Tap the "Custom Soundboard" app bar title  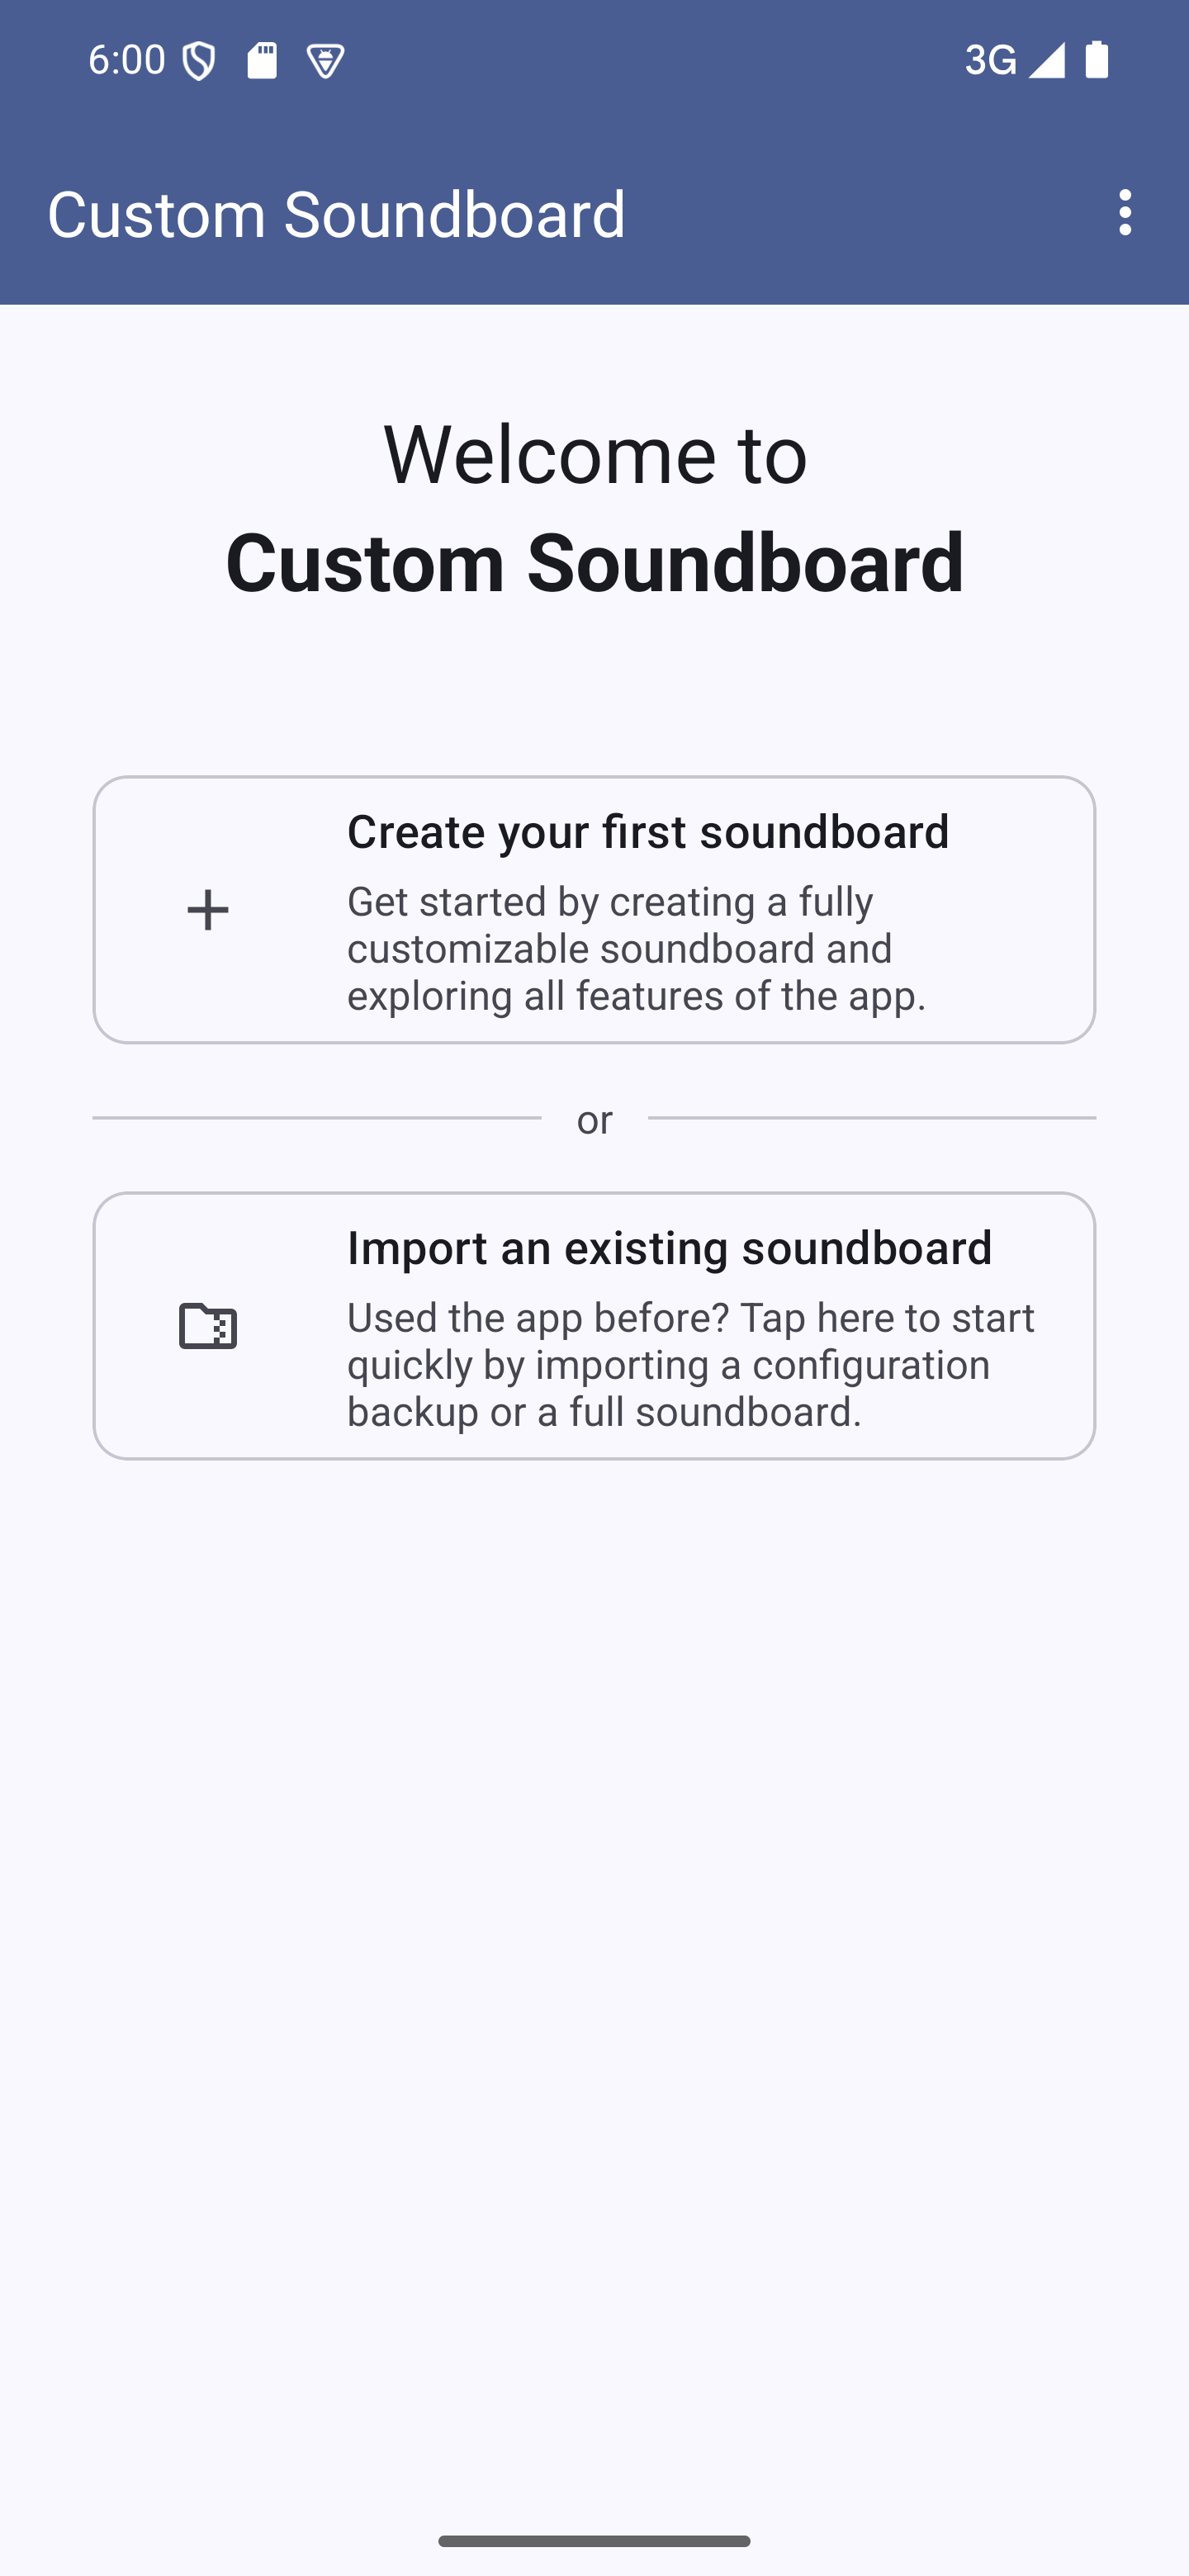pos(336,214)
